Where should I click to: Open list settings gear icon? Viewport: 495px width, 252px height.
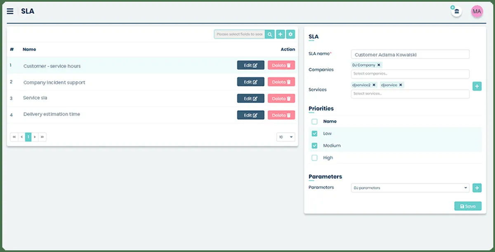290,34
